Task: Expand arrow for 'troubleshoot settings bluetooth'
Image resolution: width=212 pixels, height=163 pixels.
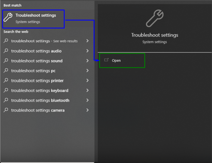Action: (x=87, y=100)
